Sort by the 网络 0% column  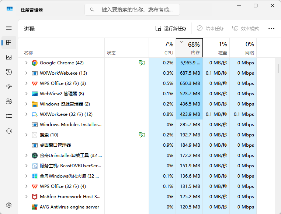pos(243,48)
